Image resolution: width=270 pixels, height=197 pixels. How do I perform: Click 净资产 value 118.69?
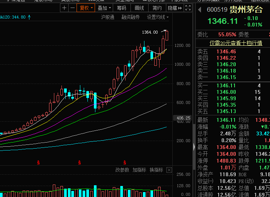[x=228, y=175]
